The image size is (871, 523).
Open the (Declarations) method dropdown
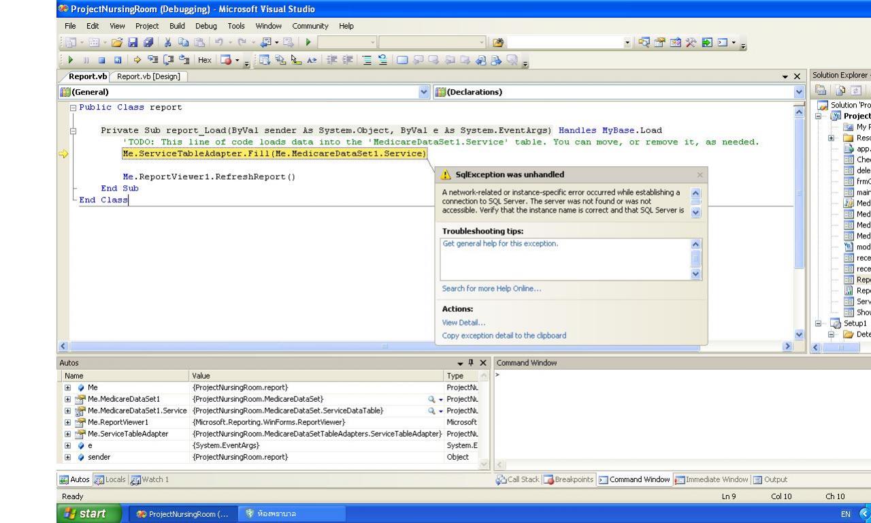click(x=799, y=92)
